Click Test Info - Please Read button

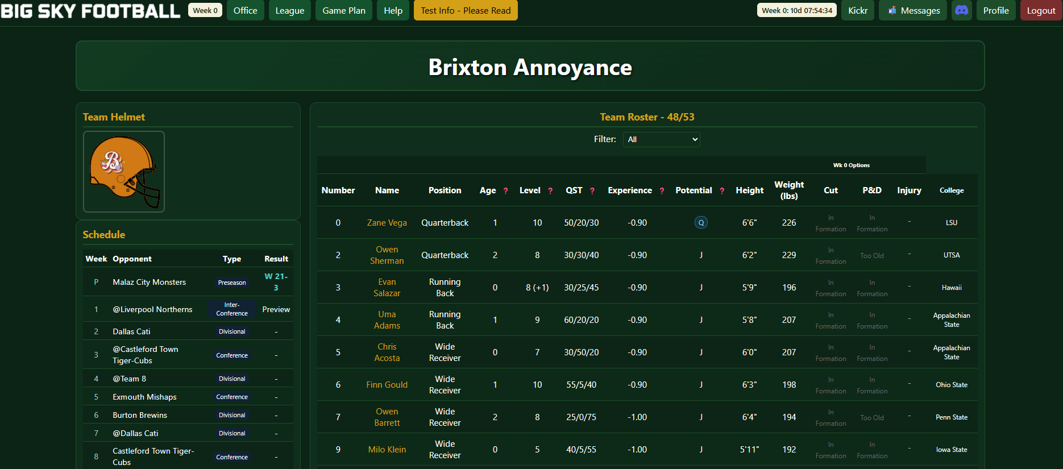(x=465, y=10)
